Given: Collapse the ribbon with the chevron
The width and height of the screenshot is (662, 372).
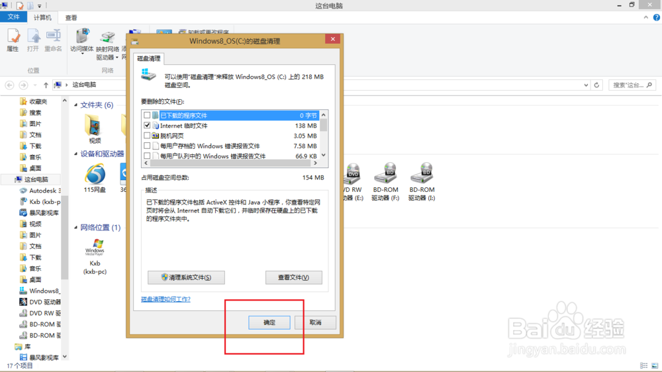Looking at the screenshot, I should tap(645, 17).
